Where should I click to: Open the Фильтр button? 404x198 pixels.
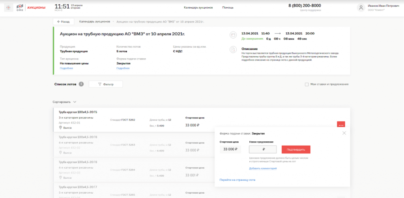coord(106,84)
